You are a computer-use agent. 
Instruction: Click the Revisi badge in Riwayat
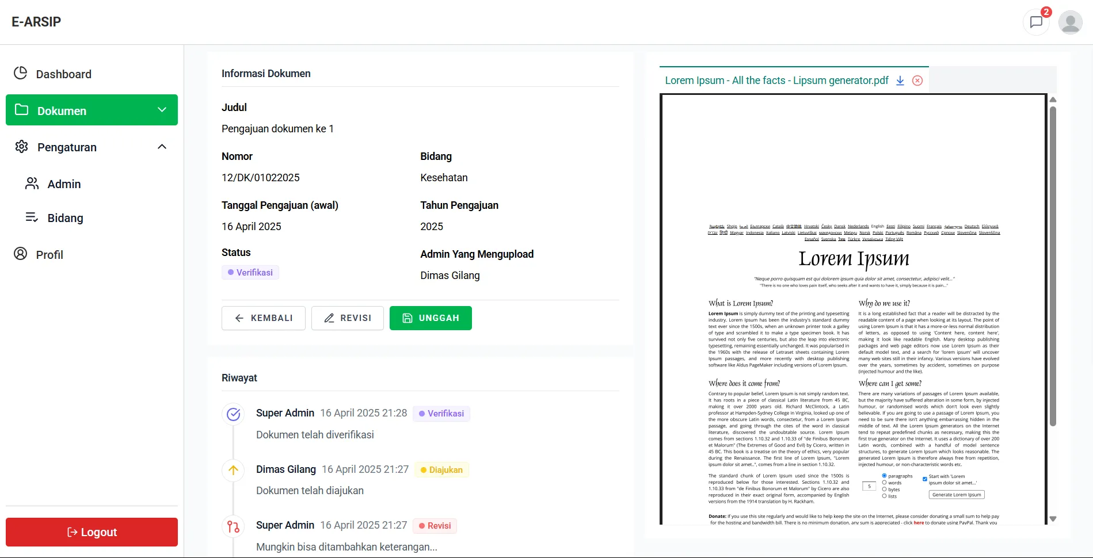[x=435, y=526]
